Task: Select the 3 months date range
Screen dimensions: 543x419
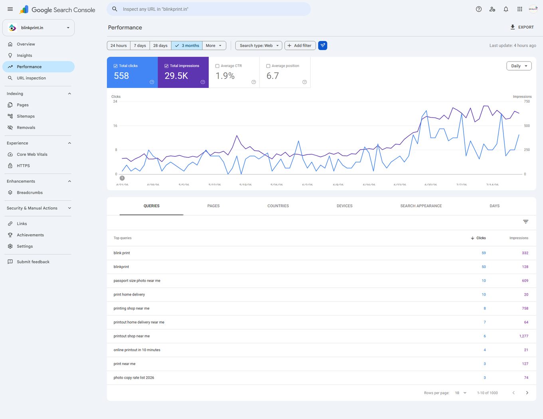Action: (187, 46)
